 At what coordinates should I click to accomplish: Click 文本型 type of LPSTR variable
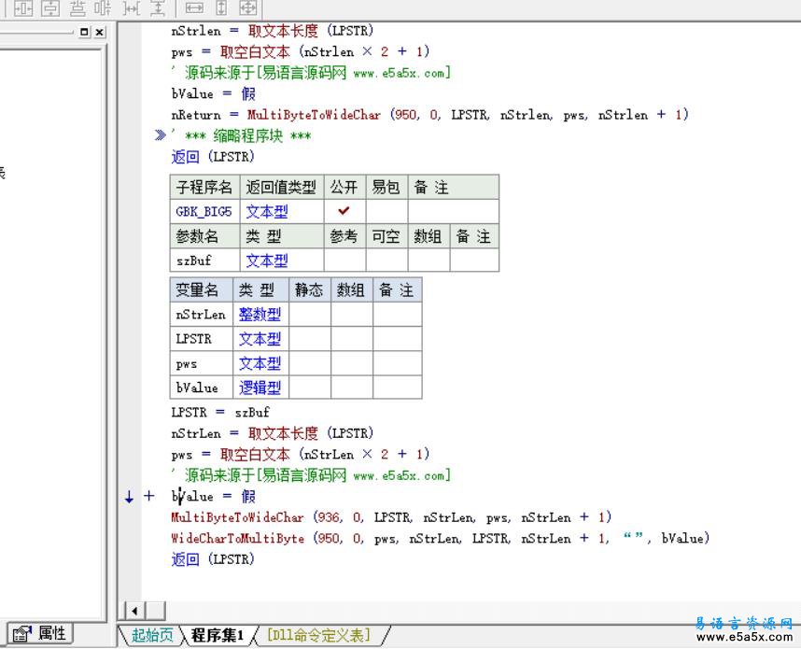click(x=260, y=338)
